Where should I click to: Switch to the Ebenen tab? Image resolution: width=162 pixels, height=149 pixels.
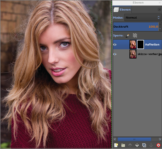point(122,10)
